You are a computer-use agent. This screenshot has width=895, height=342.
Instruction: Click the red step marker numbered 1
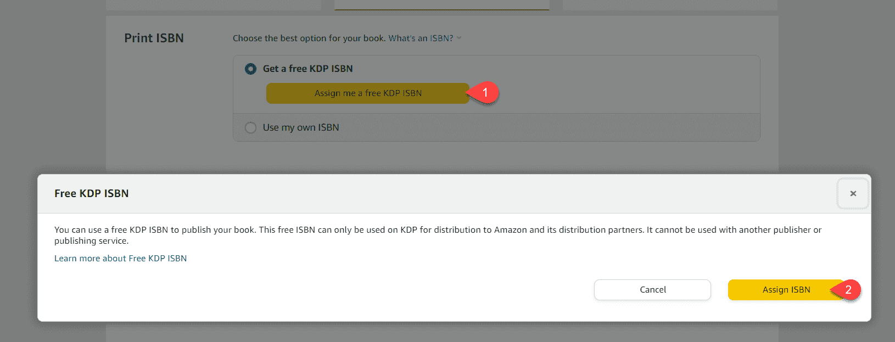484,93
